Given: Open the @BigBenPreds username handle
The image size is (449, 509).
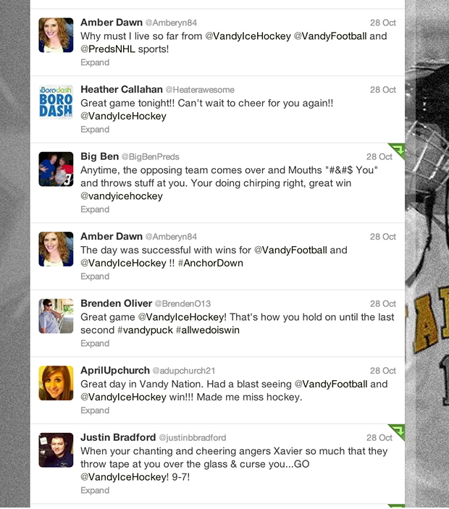Looking at the screenshot, I should pos(151,157).
